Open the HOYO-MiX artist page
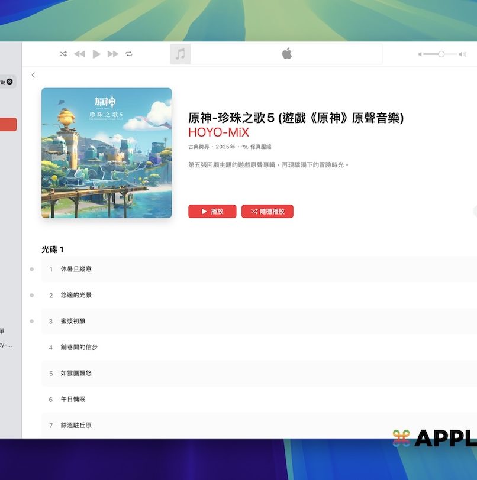Viewport: 477px width, 480px height. point(218,132)
